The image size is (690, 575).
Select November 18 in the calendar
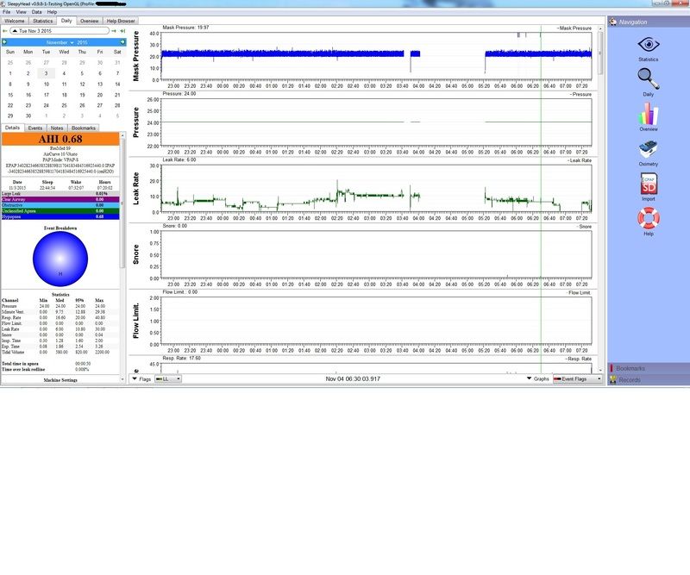coord(64,95)
